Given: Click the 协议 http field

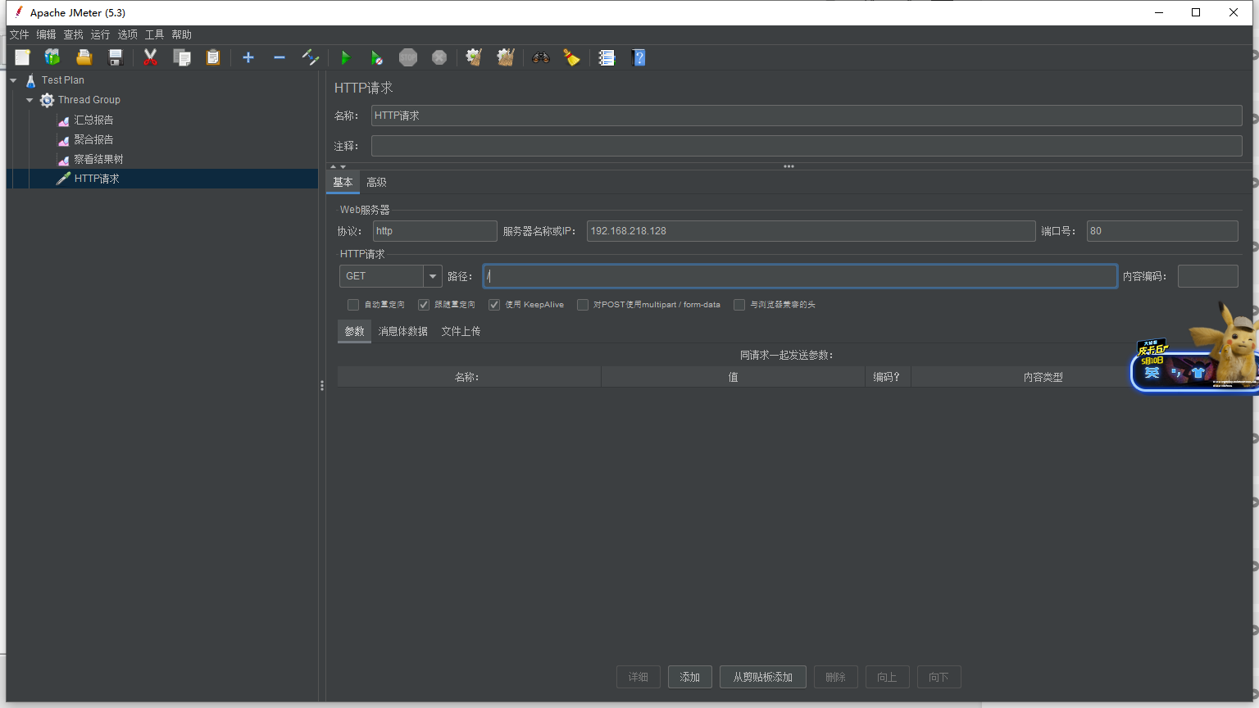Looking at the screenshot, I should (x=434, y=231).
